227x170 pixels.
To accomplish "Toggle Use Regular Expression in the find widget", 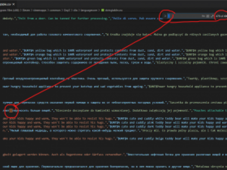I will click(212, 16).
